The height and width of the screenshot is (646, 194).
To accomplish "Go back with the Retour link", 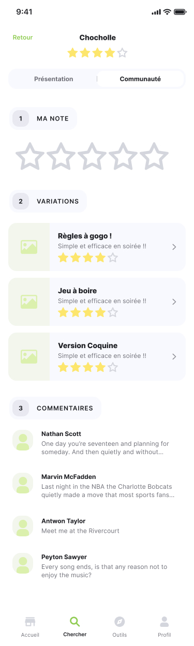I will pyautogui.click(x=23, y=37).
